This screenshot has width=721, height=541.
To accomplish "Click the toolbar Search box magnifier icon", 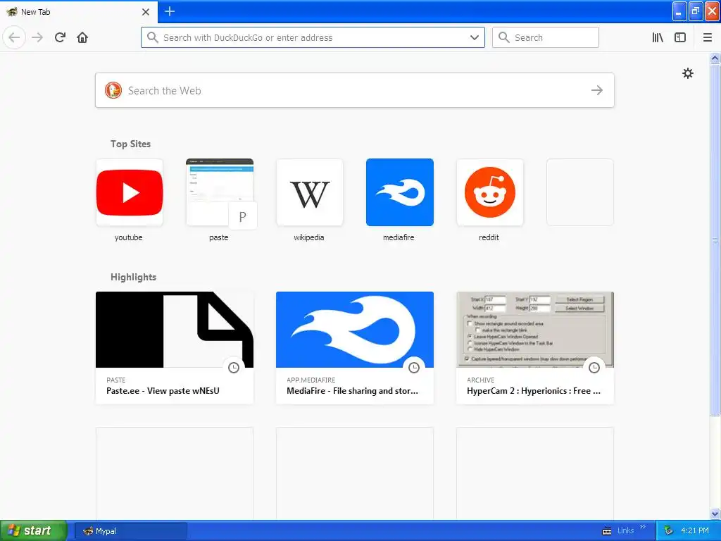I will click(504, 37).
